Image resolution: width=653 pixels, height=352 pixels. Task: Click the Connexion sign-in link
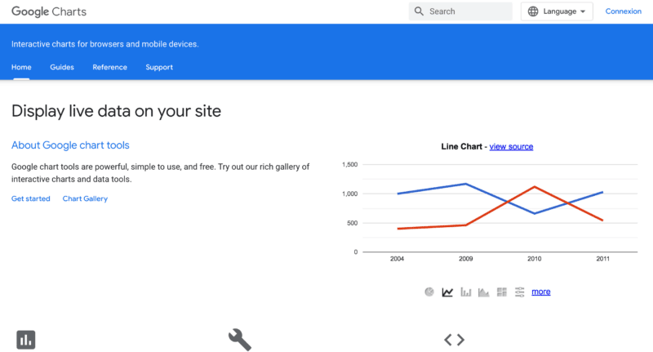click(x=624, y=11)
